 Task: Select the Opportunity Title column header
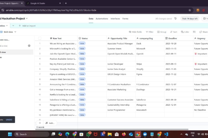point(121,38)
